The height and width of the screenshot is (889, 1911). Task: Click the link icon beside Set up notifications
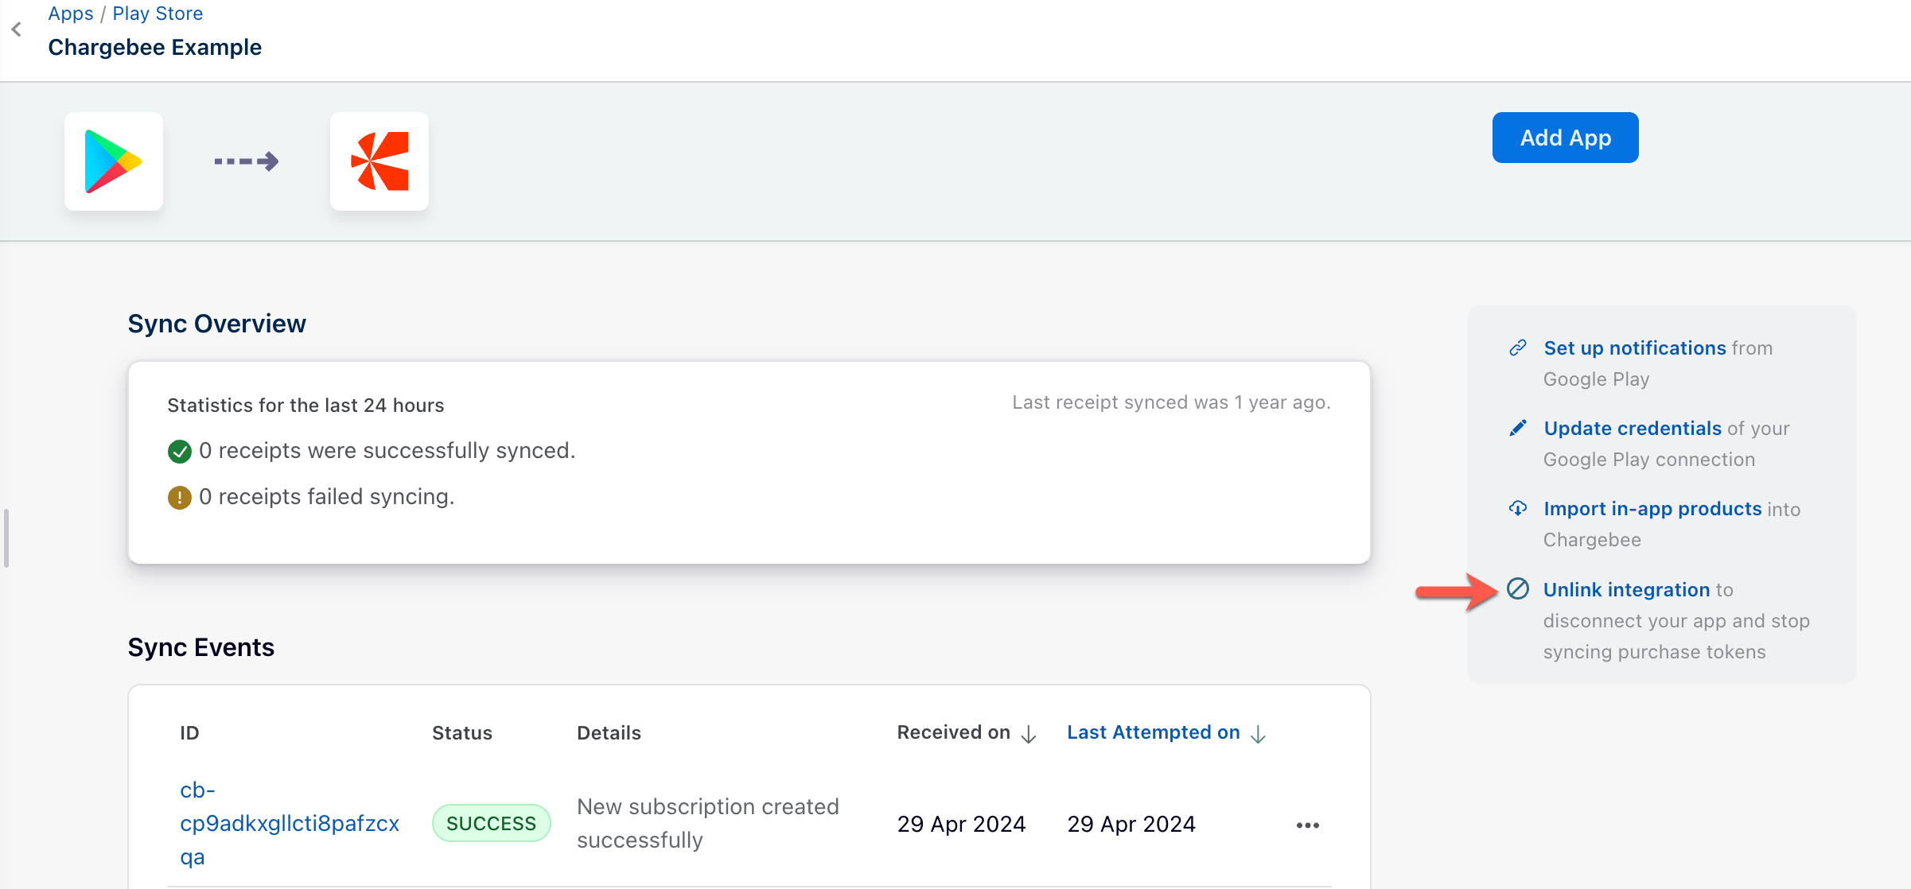1518,347
